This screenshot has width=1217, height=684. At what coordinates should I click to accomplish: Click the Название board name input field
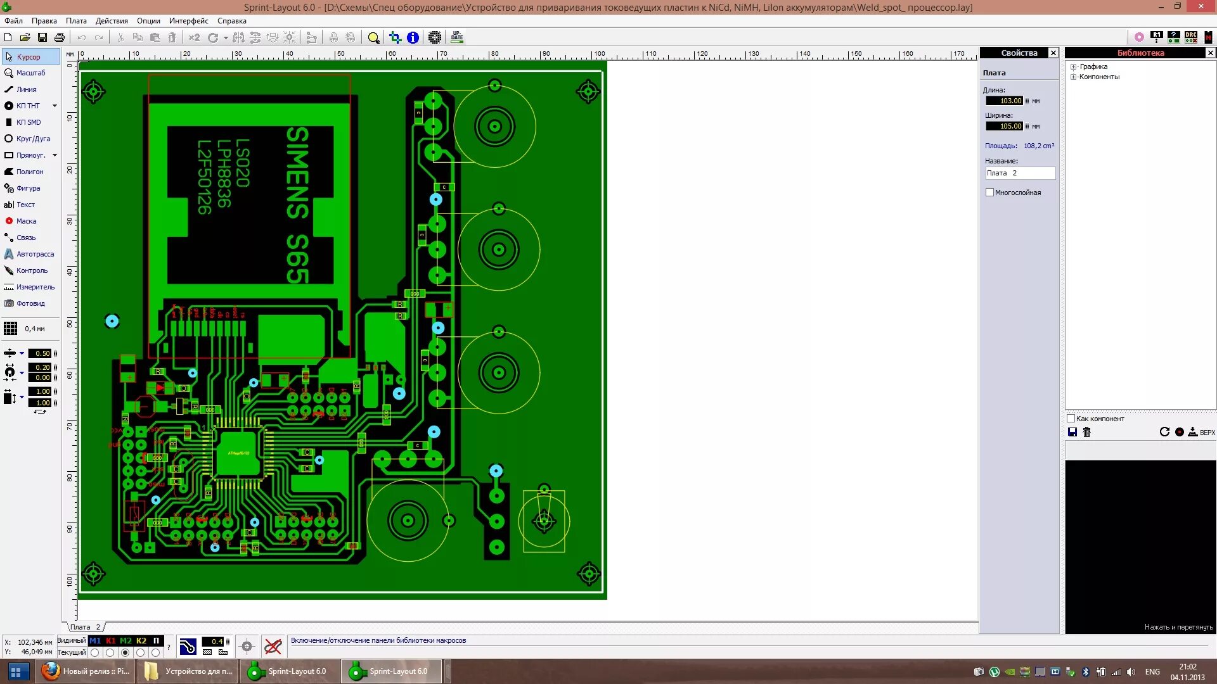(1019, 173)
